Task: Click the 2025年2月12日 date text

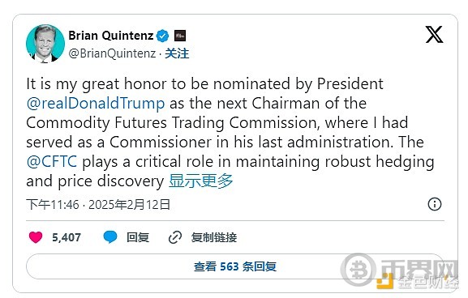Action: (130, 205)
